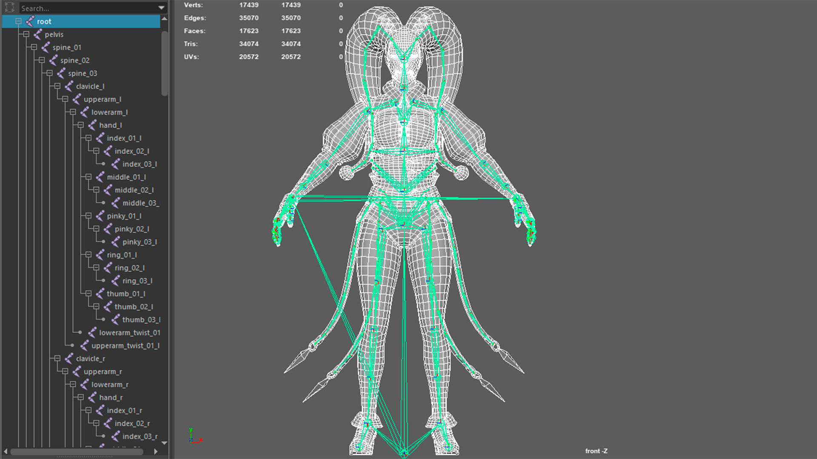Collapse the index_01_l joint chain
The height and width of the screenshot is (459, 817).
[x=89, y=138]
